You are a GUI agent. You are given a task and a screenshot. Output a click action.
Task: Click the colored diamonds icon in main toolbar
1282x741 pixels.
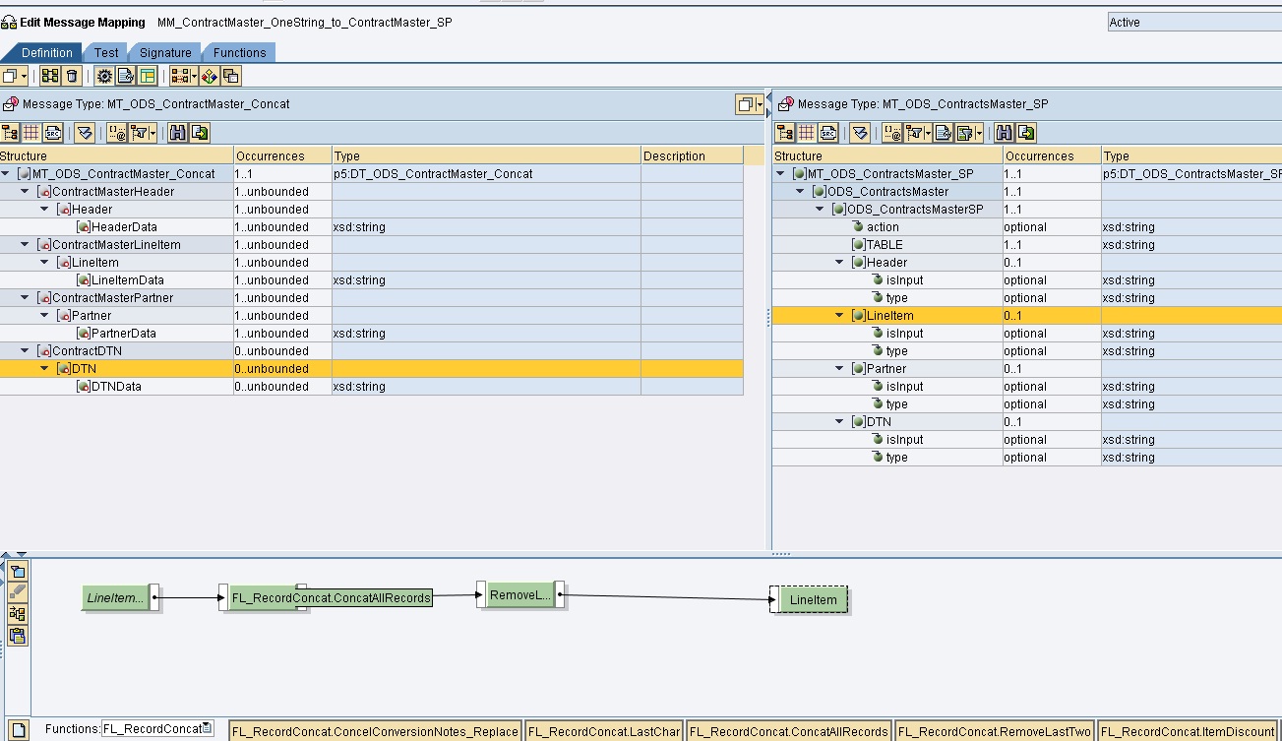coord(209,76)
